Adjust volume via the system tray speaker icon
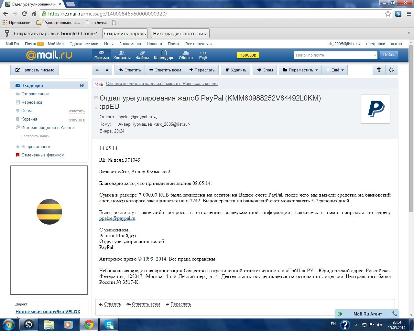This screenshot has height=331, width=414. pyautogui.click(x=379, y=325)
